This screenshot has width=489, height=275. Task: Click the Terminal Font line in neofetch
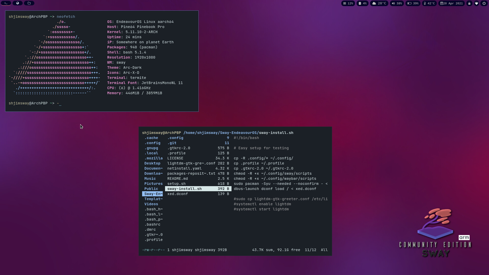(x=145, y=83)
